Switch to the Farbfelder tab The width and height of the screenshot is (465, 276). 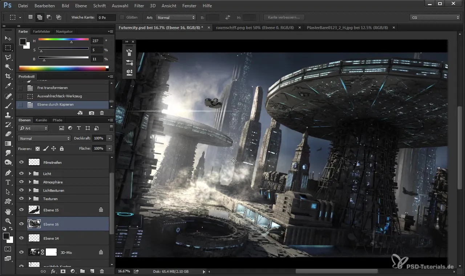click(x=41, y=32)
